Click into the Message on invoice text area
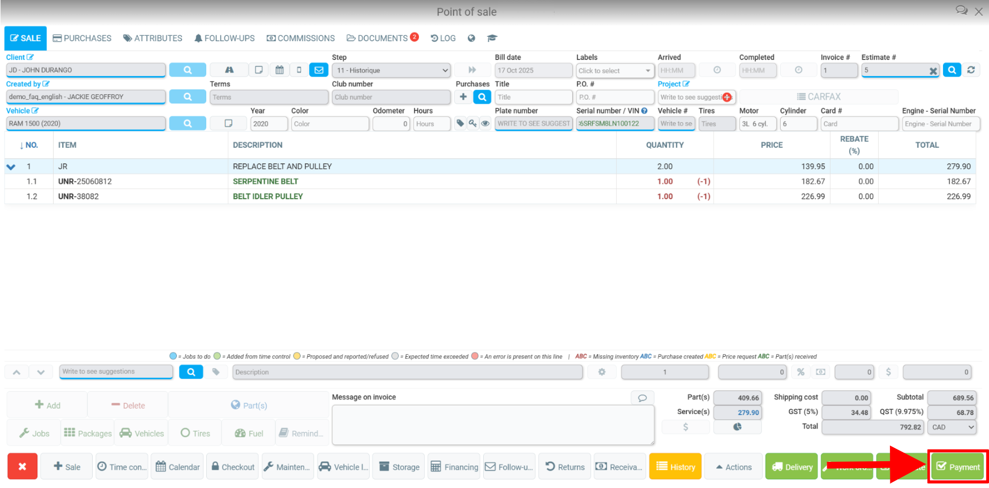 point(493,425)
